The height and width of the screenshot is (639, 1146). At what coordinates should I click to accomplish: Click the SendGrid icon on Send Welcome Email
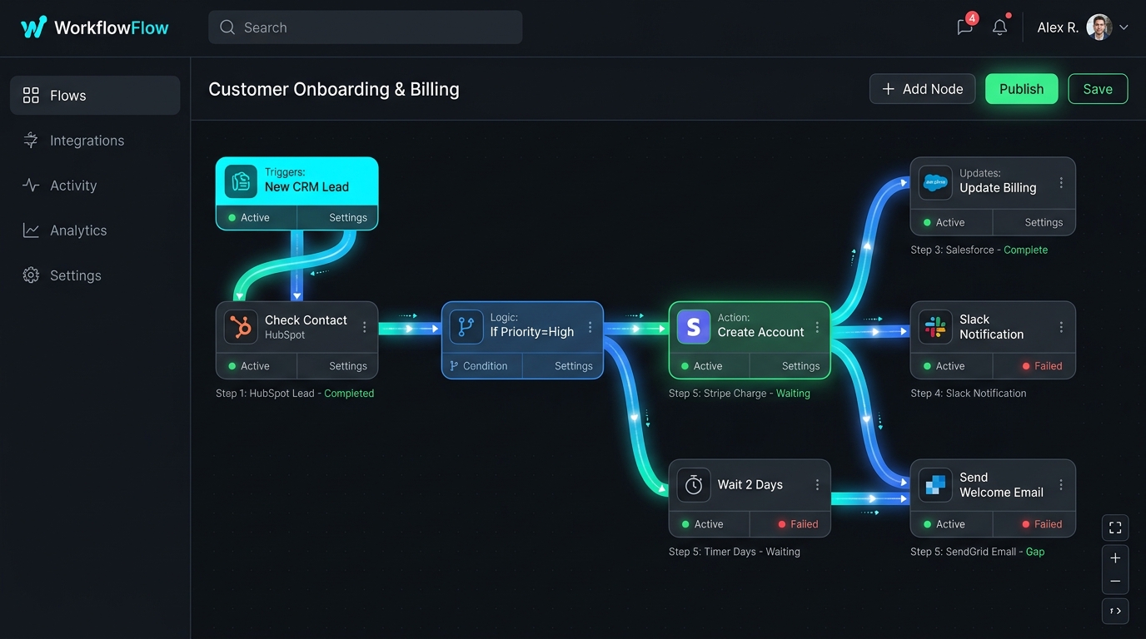click(x=935, y=485)
